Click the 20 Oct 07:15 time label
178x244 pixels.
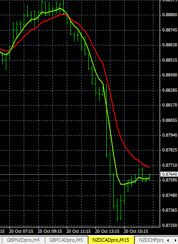tap(21, 231)
